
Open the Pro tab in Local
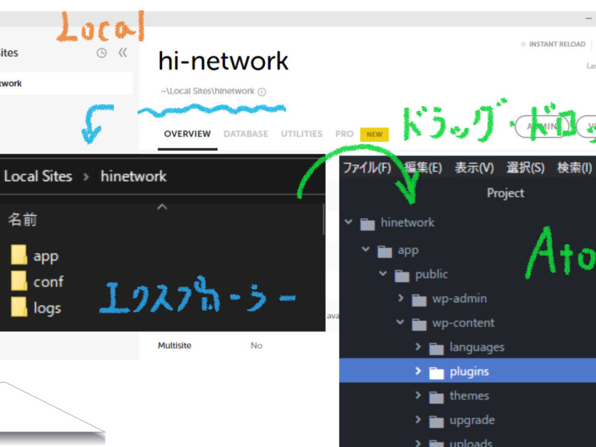pos(344,134)
